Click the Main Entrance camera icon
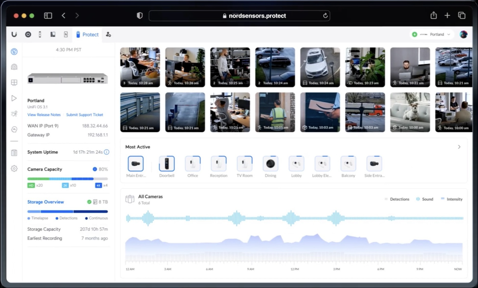The width and height of the screenshot is (478, 288). tap(136, 163)
